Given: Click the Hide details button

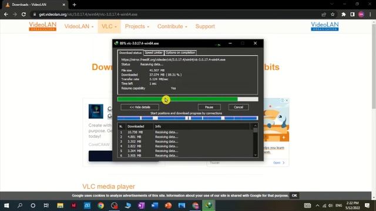Looking at the screenshot, I should (140, 107).
